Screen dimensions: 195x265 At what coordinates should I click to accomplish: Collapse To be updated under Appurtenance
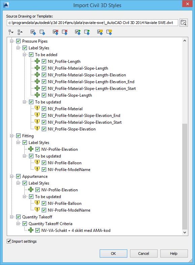coord(24,197)
